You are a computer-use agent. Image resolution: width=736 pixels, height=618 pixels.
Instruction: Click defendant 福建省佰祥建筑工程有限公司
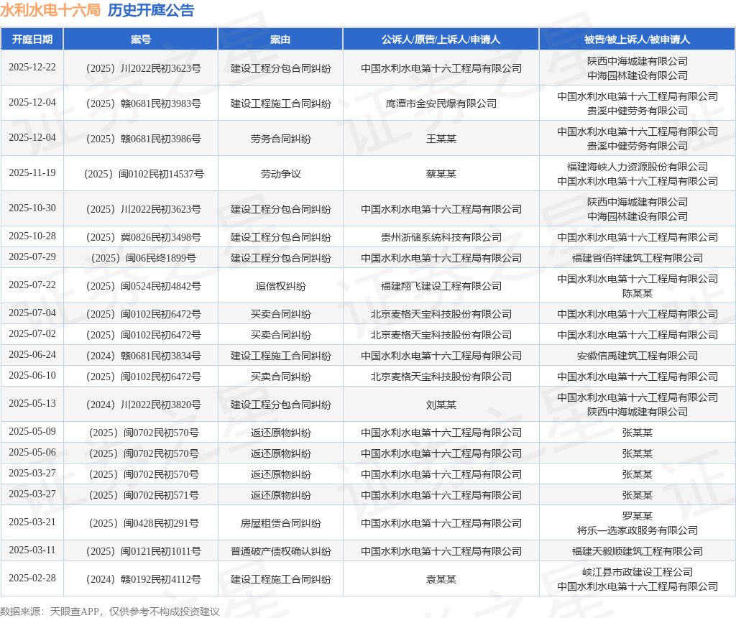pyautogui.click(x=638, y=258)
